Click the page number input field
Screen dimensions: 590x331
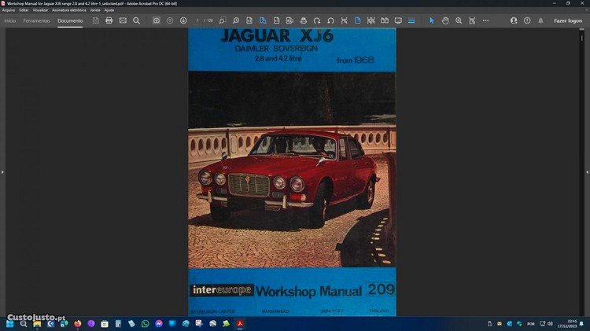click(x=198, y=20)
